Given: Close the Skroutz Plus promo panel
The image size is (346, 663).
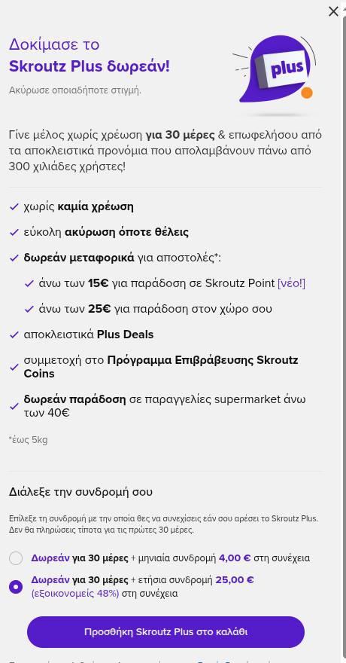Looking at the screenshot, I should coord(333,12).
